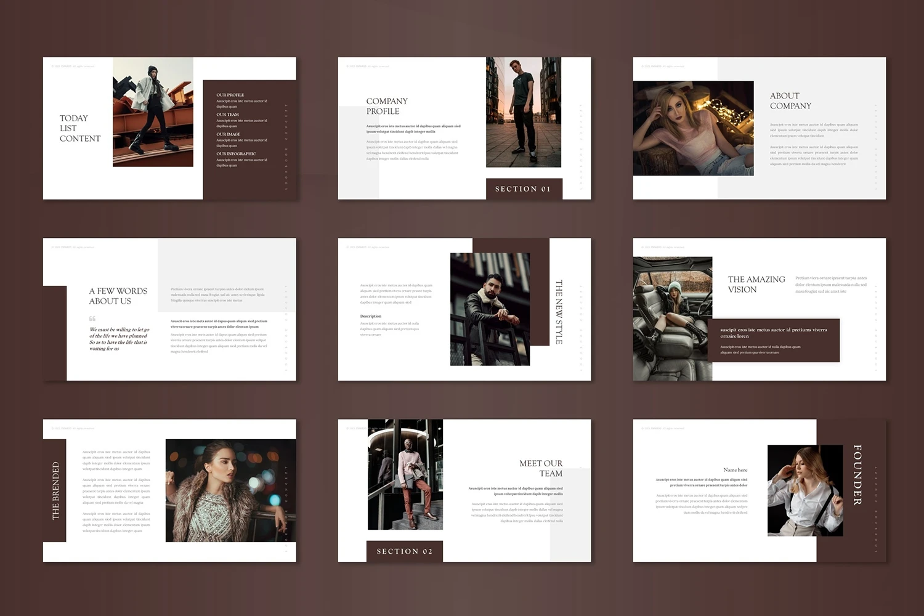Click the vertical THE BRENDED label
This screenshot has width=924, height=616.
click(x=55, y=490)
